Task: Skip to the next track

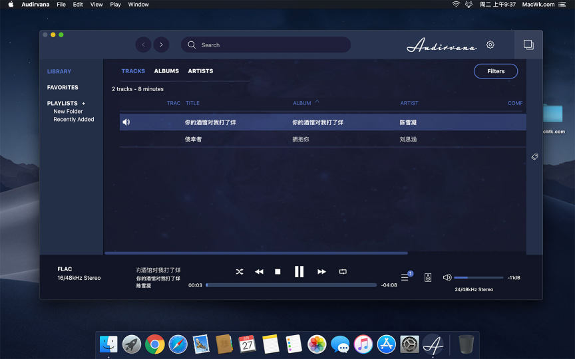Action: click(321, 271)
